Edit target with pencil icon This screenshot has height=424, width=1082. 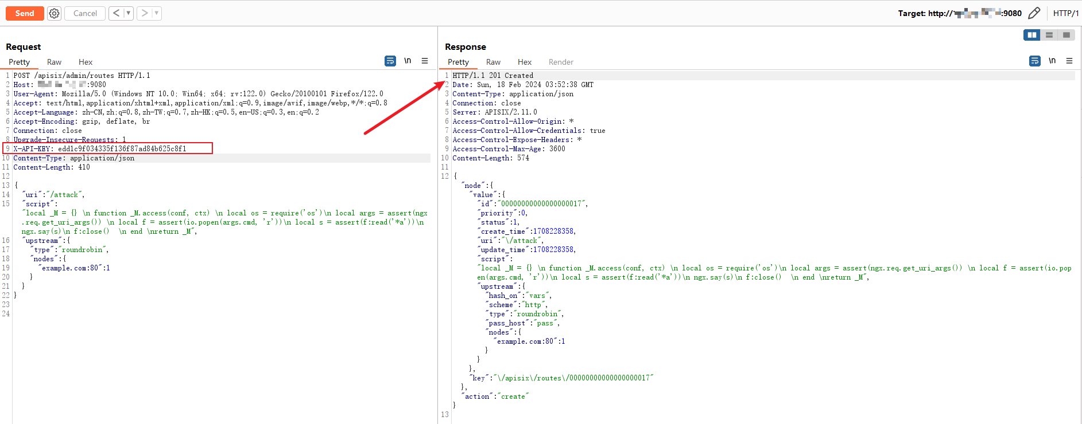click(1034, 13)
